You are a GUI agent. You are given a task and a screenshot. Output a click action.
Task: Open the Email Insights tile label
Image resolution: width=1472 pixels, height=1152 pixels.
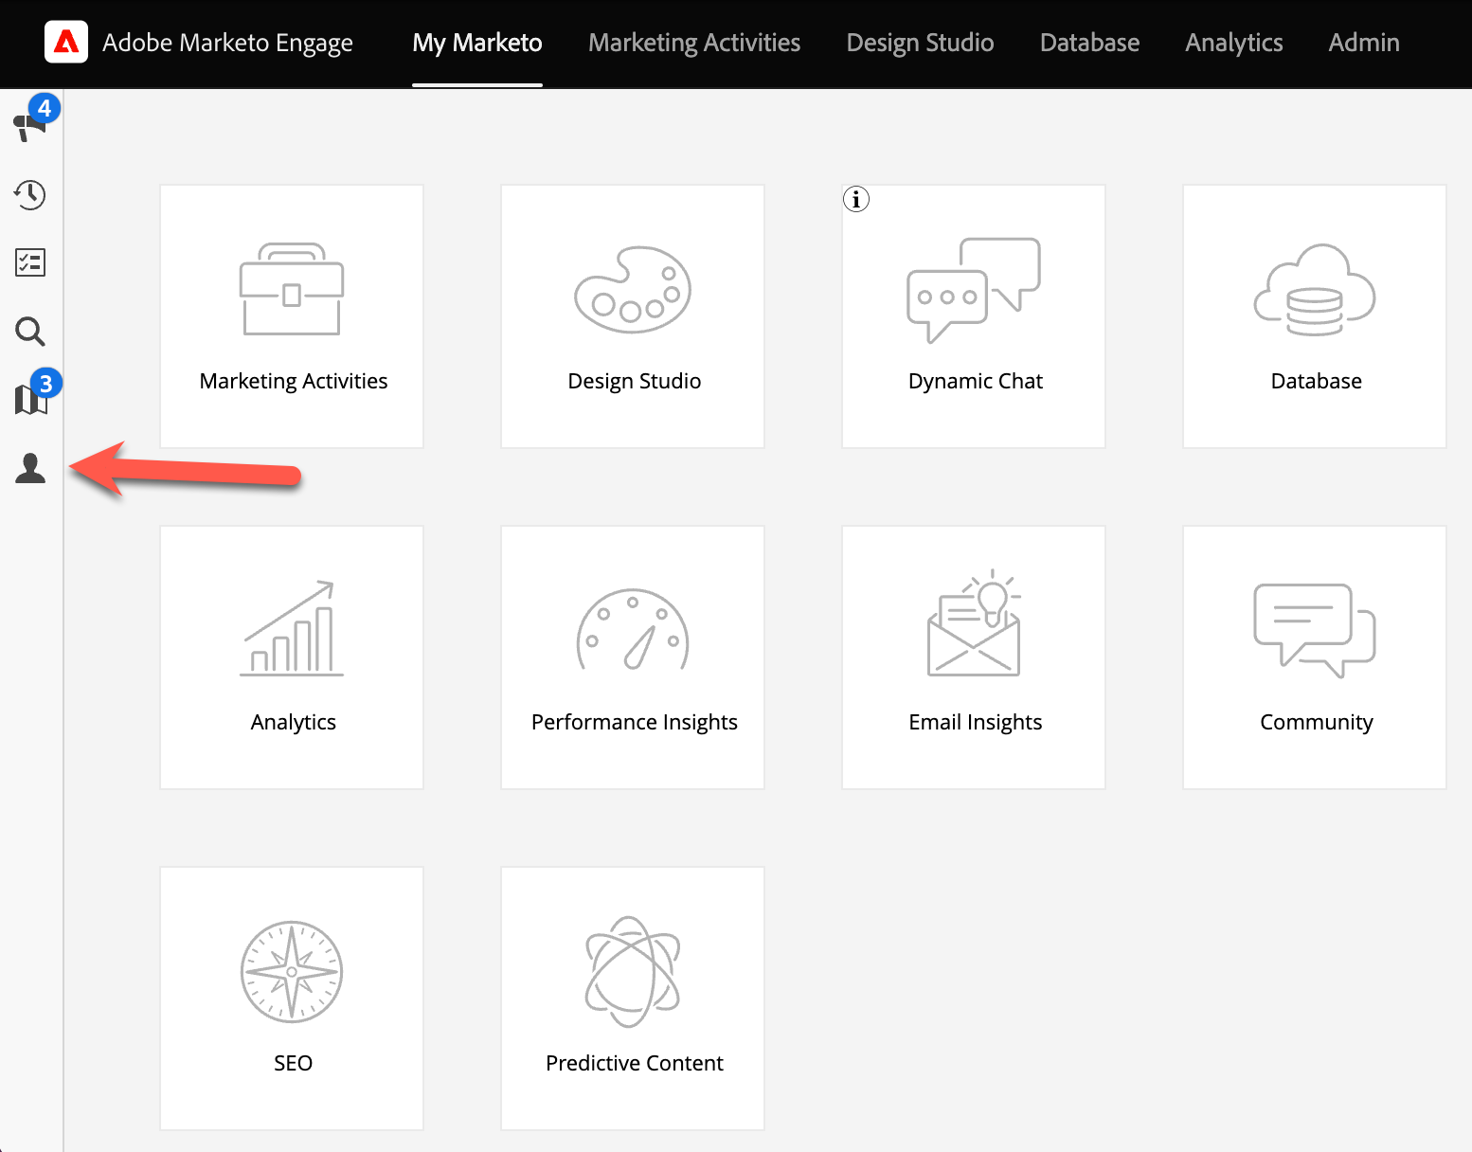pyautogui.click(x=976, y=722)
